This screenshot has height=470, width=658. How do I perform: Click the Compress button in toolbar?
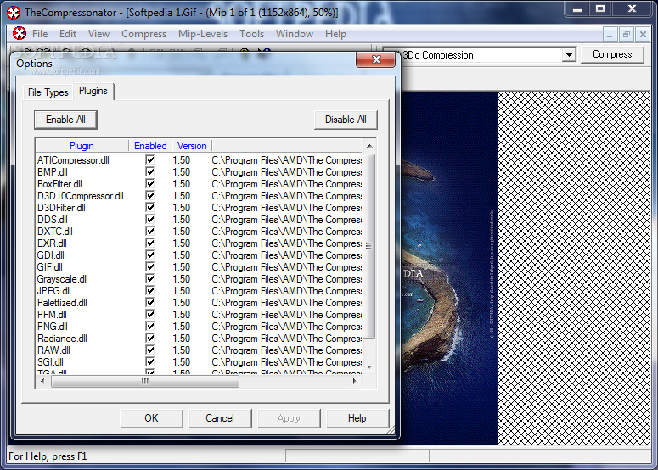(x=612, y=54)
